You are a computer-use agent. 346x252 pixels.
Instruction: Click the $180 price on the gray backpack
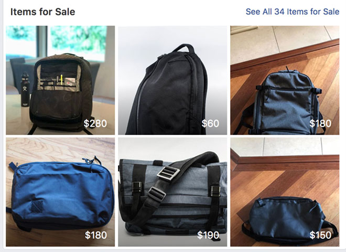coord(320,123)
